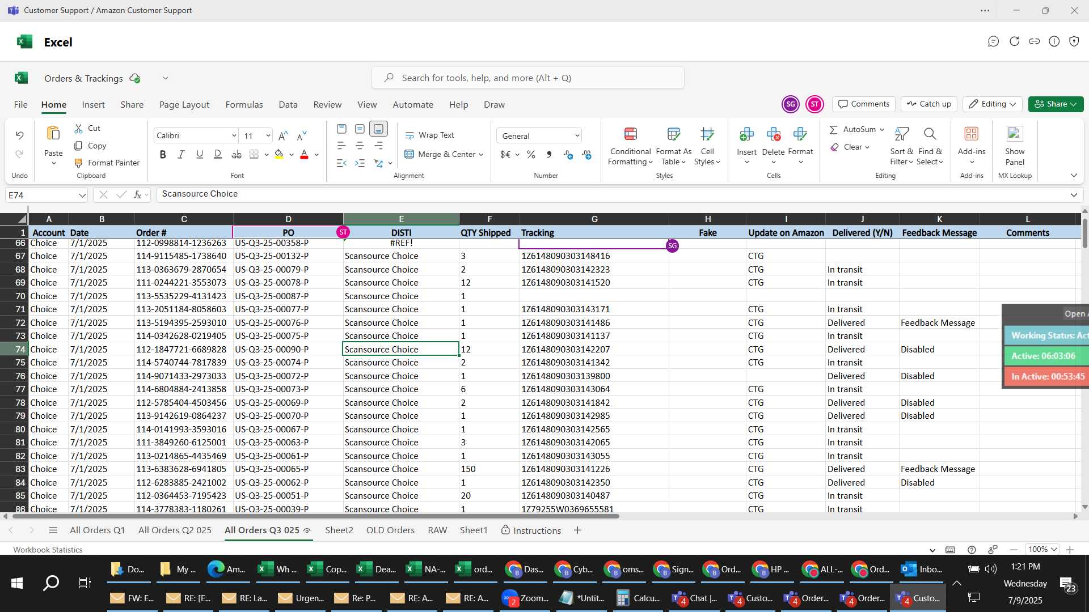Apply the red font color
Image resolution: width=1089 pixels, height=612 pixels.
coord(304,154)
